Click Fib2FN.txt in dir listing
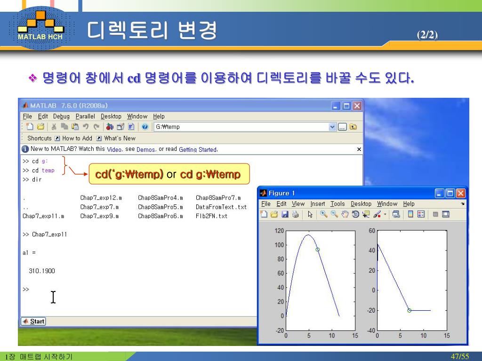This screenshot has width=482, height=361. click(211, 216)
